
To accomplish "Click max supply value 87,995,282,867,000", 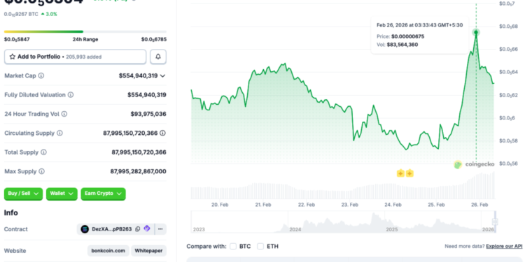I will (139, 171).
